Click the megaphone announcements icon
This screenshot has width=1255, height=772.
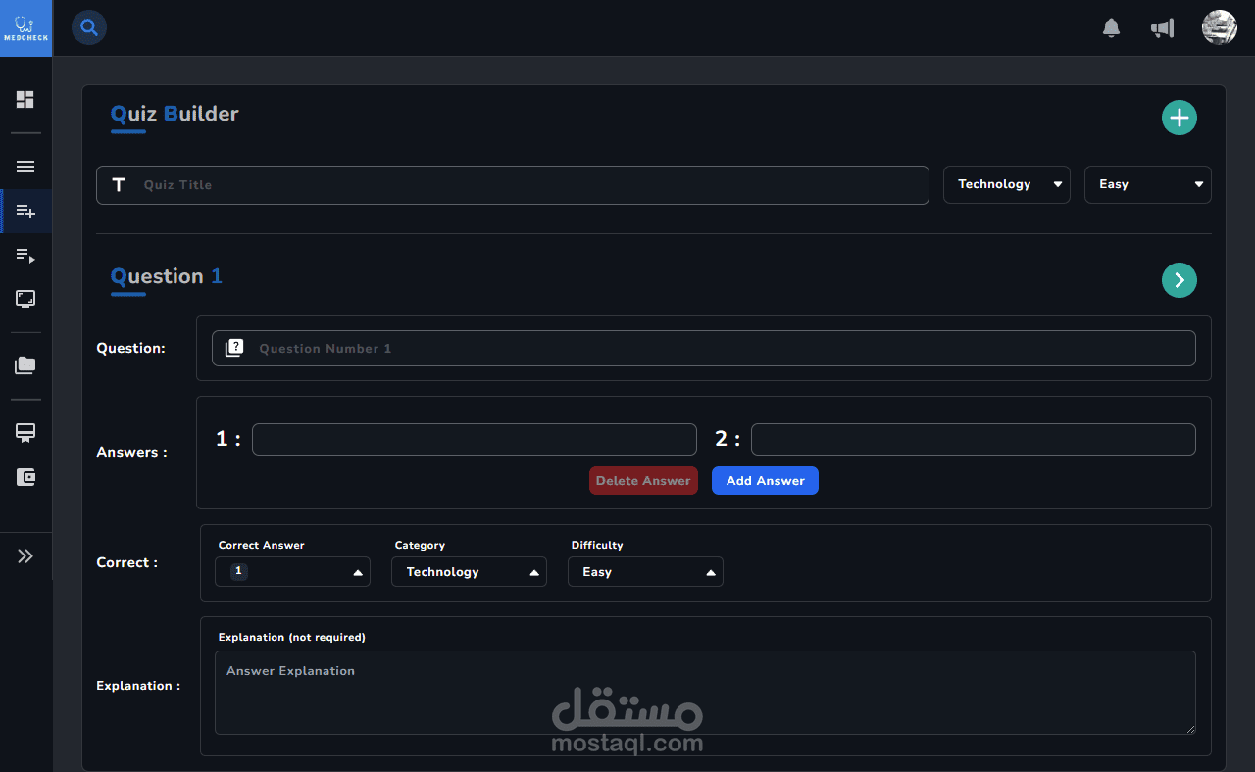tap(1162, 27)
